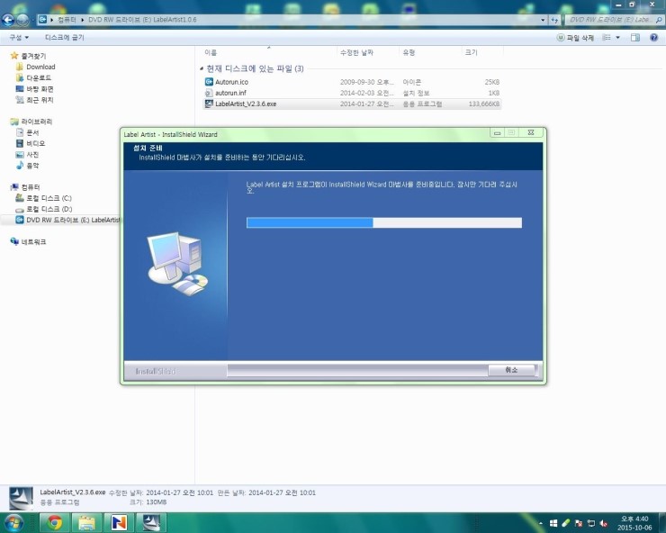Select the autorun.inf file
Screen dimensions: 666x533
pos(230,93)
